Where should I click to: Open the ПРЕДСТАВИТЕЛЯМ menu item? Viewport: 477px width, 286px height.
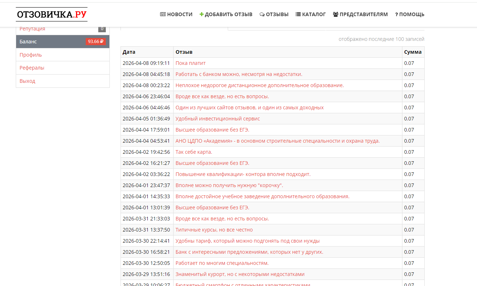click(360, 14)
